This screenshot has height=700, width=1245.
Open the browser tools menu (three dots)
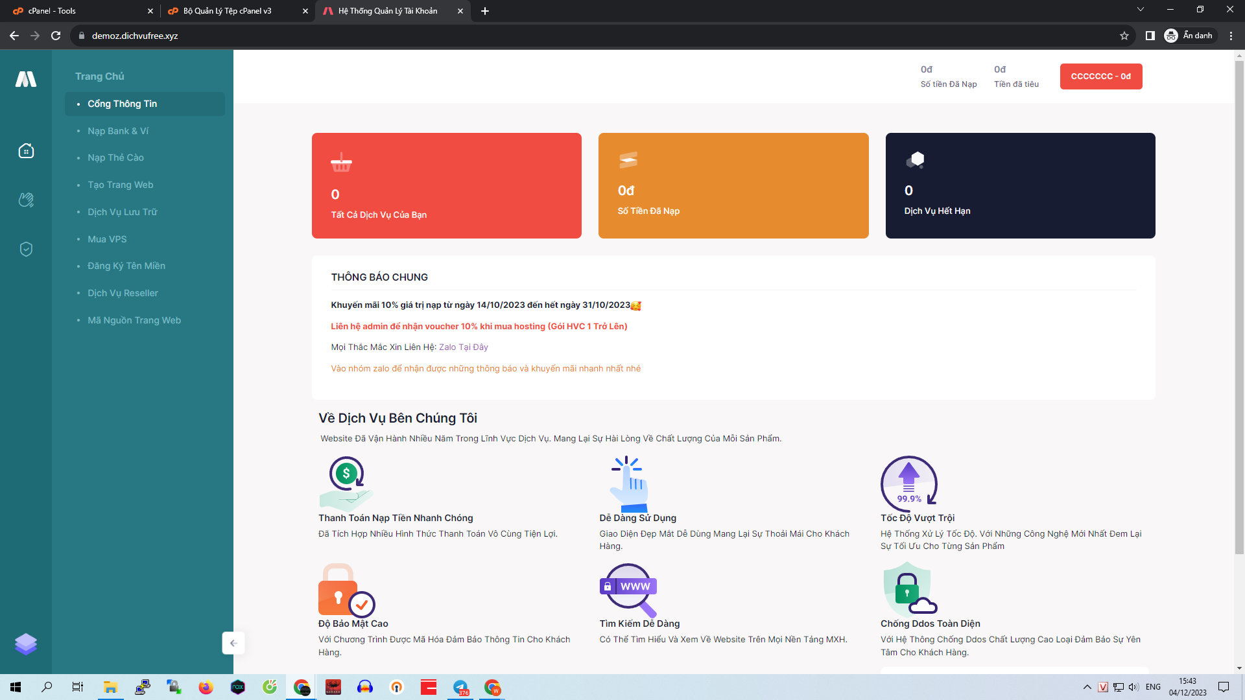coord(1231,36)
